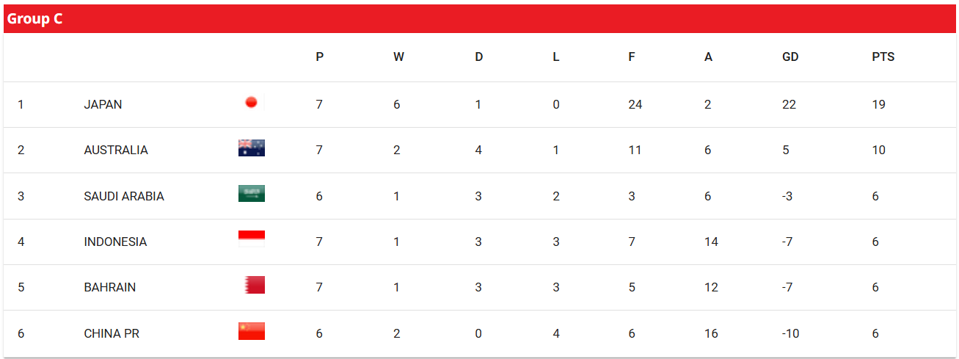Select China PR's -10 goal difference

(x=790, y=333)
